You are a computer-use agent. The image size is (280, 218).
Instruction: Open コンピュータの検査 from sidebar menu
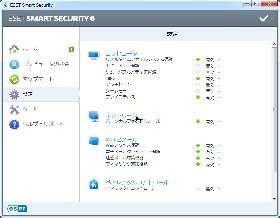[x=46, y=64]
